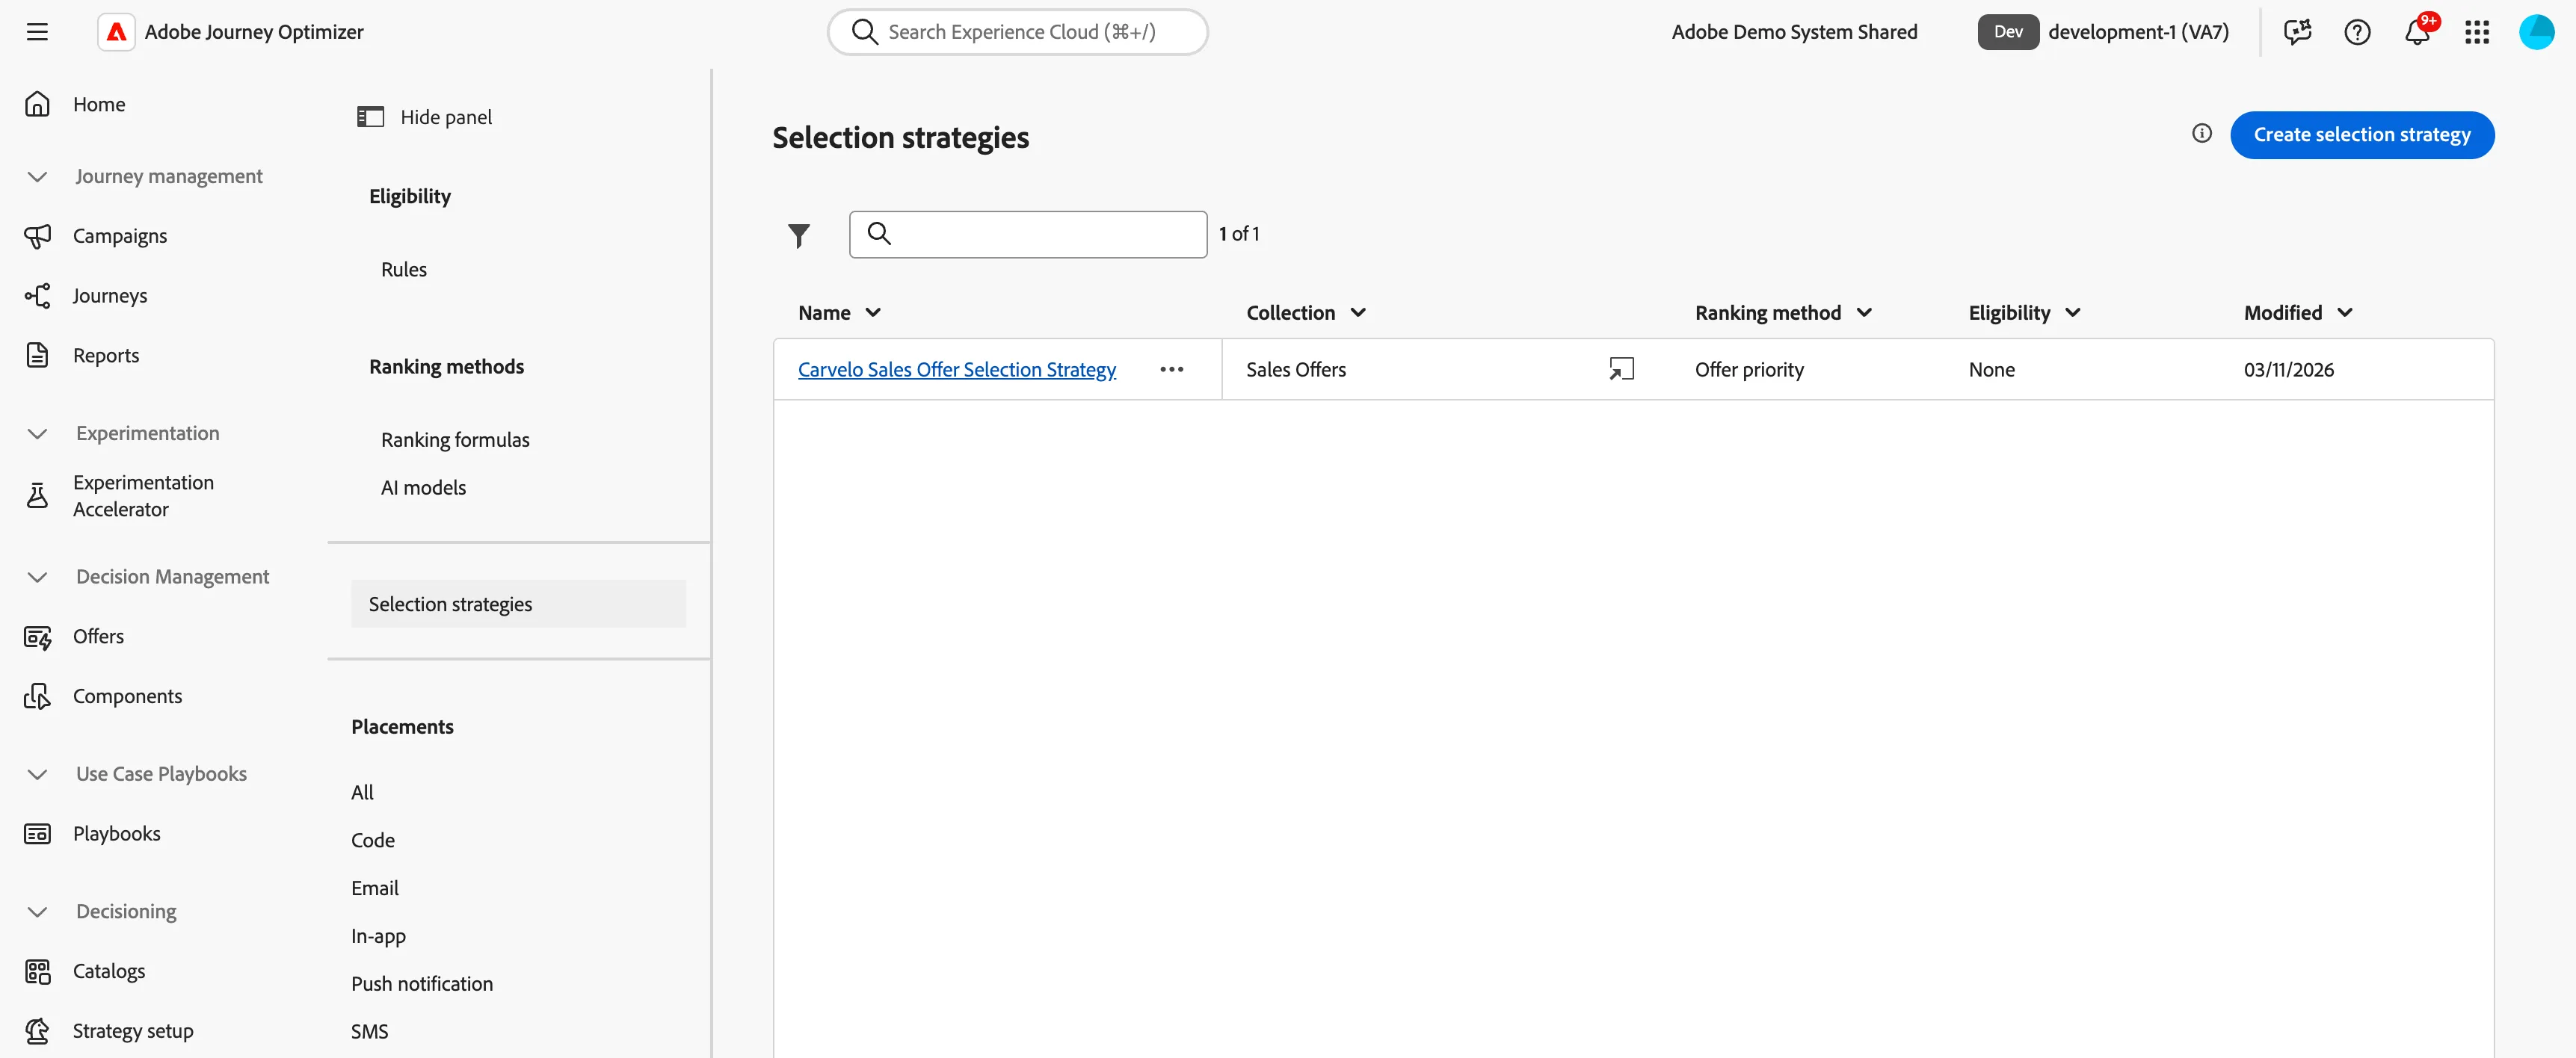Viewport: 2576px width, 1058px height.
Task: Click the info icon near Create button
Action: click(2201, 133)
